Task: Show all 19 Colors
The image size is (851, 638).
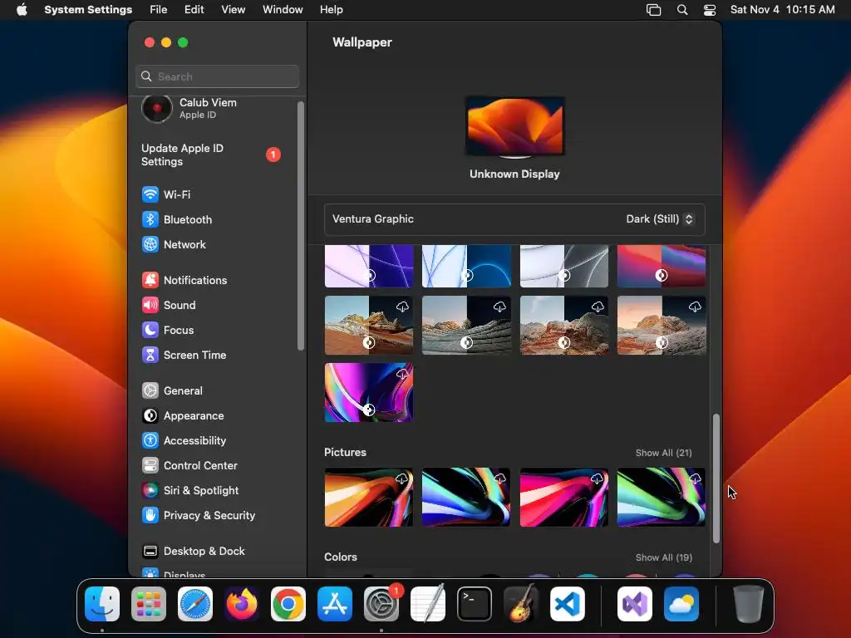Action: (x=663, y=557)
